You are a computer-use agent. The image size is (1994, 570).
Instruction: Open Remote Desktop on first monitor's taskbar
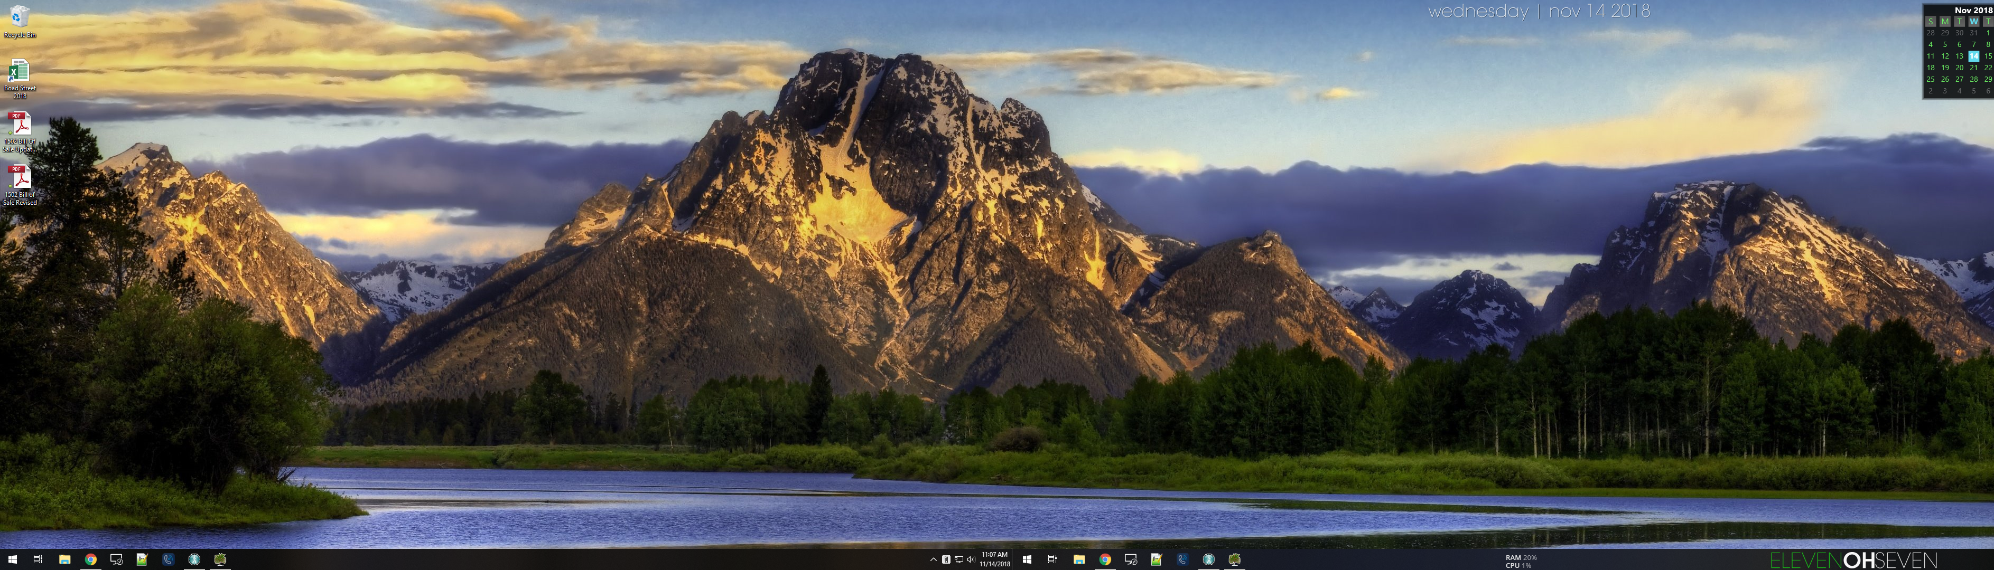tap(116, 559)
